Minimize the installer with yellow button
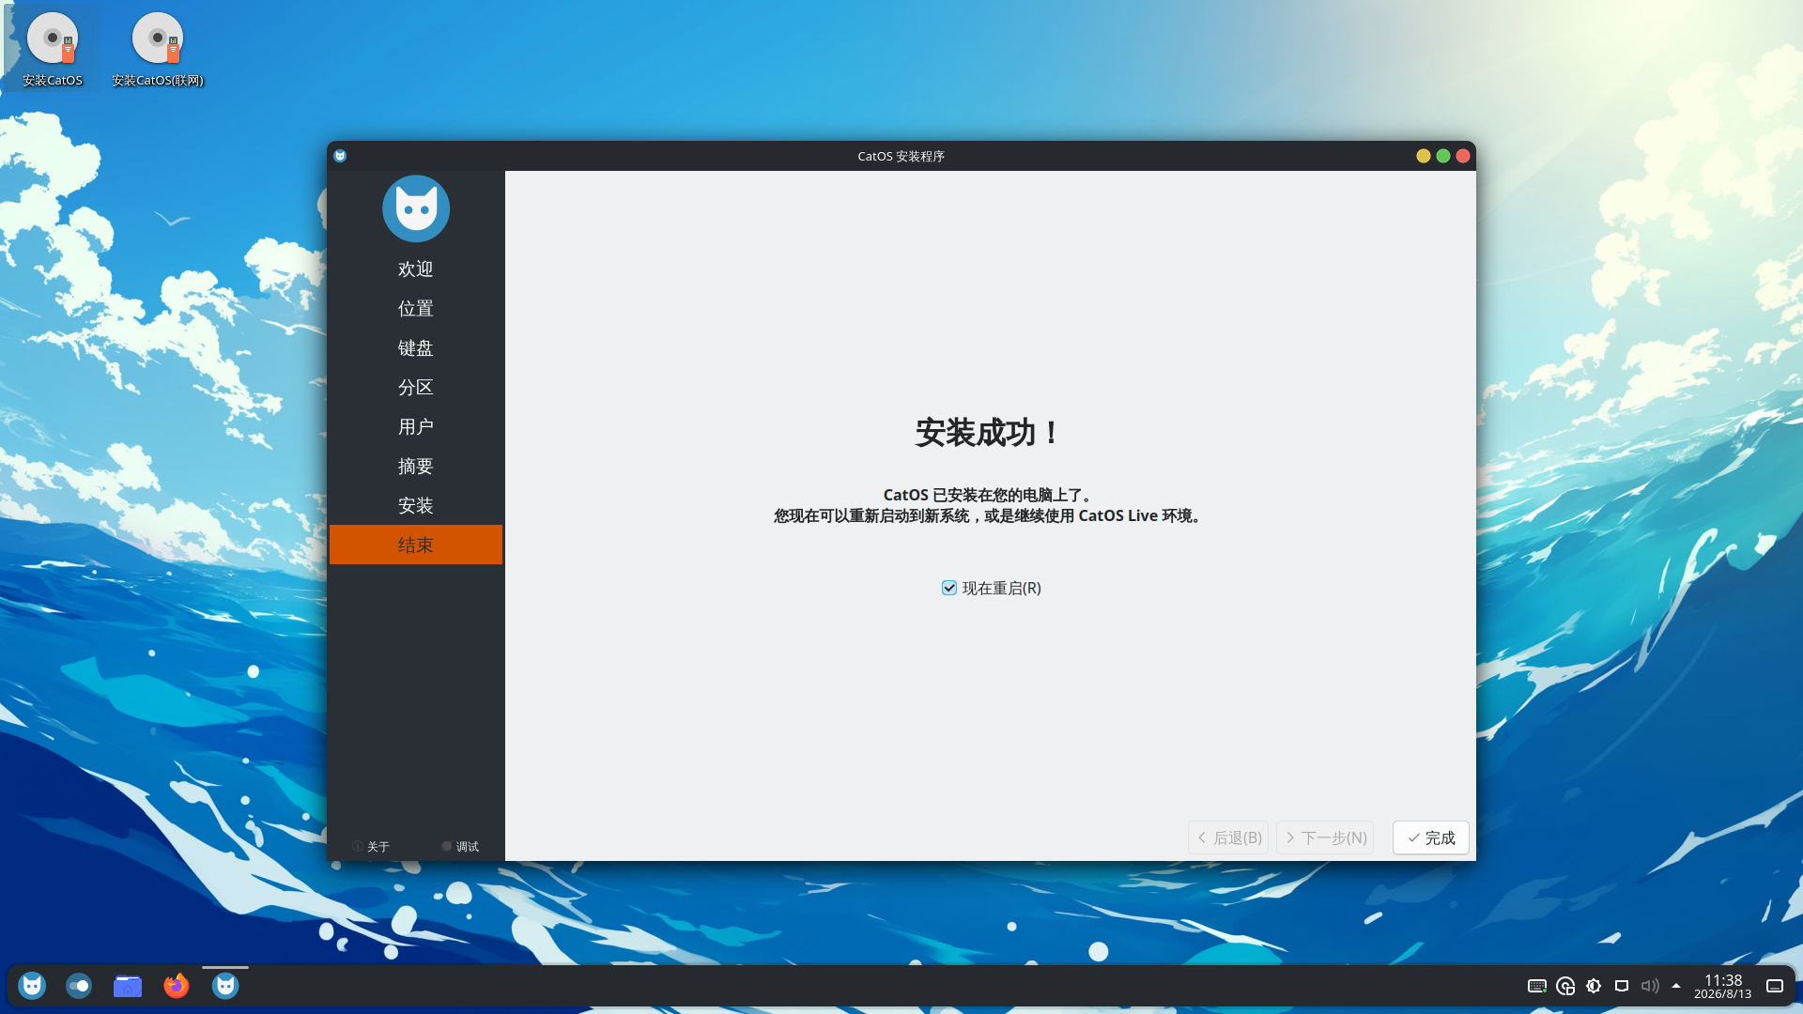The height and width of the screenshot is (1014, 1803). coord(1424,156)
